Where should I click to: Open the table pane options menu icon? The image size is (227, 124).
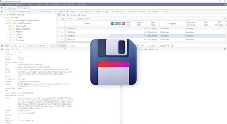[x=225, y=19]
